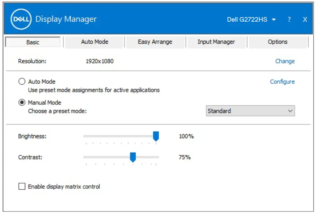Open the Options tab

click(277, 42)
